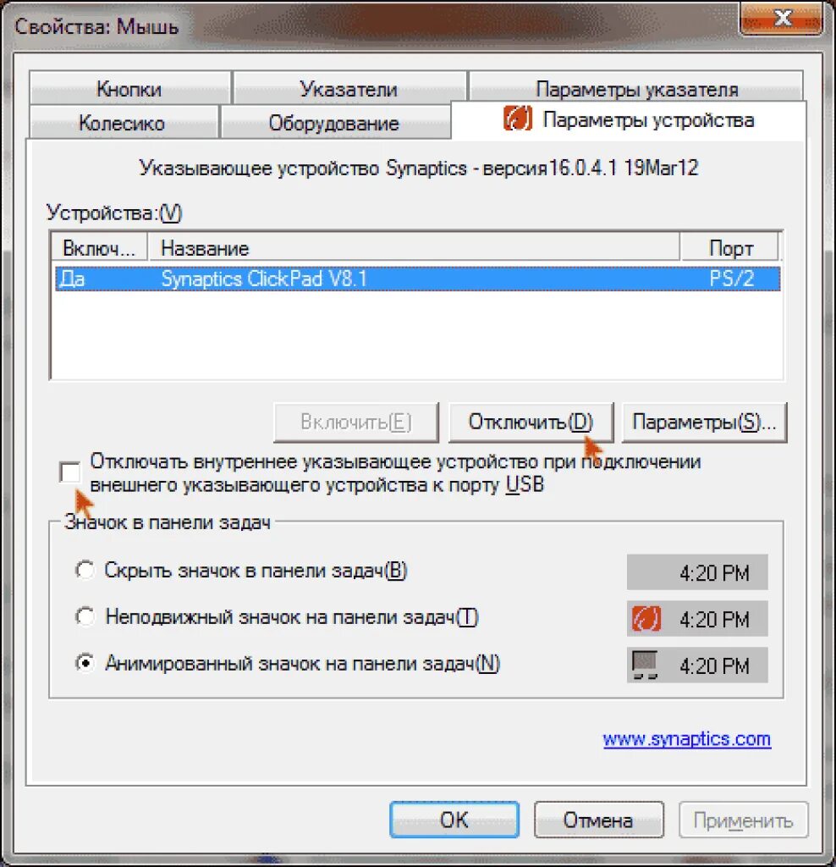Enable disabling internal device when USB connected
Image resolution: width=836 pixels, height=867 pixels.
coord(70,472)
